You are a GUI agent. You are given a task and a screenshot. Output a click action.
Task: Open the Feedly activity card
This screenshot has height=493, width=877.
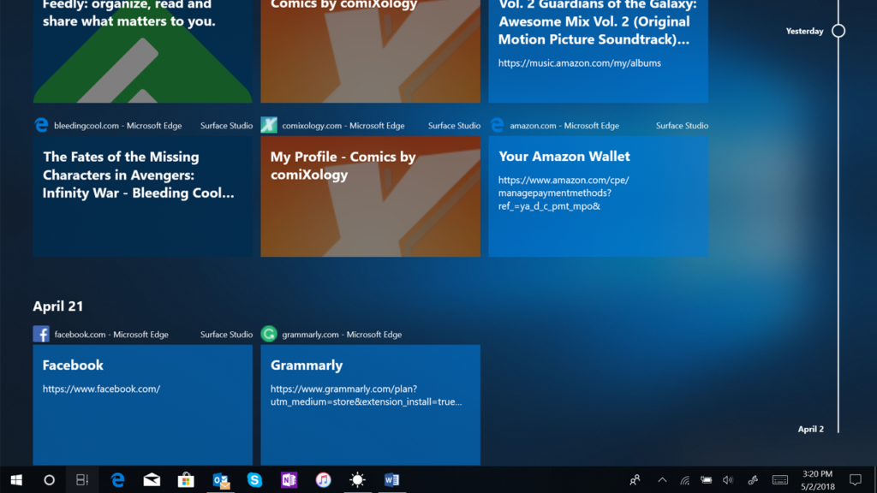(x=143, y=51)
